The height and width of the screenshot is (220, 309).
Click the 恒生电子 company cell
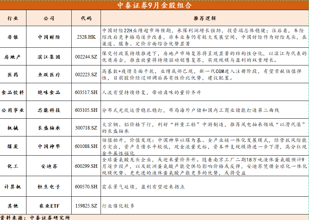coord(49,187)
